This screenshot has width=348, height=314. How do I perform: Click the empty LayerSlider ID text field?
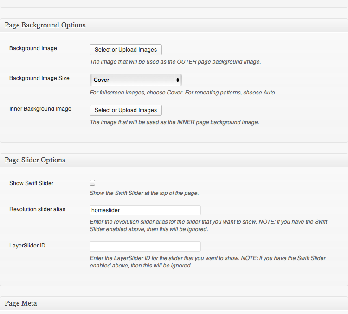145,247
